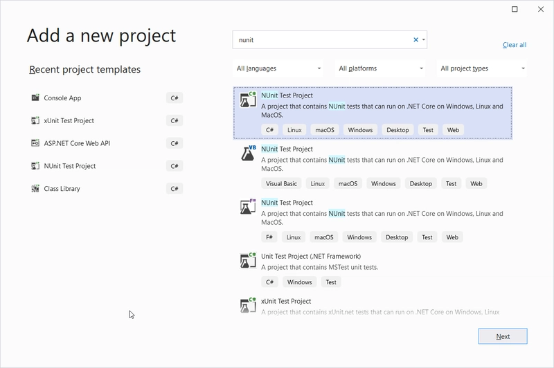Click the Recent project templates heading

pyautogui.click(x=84, y=69)
